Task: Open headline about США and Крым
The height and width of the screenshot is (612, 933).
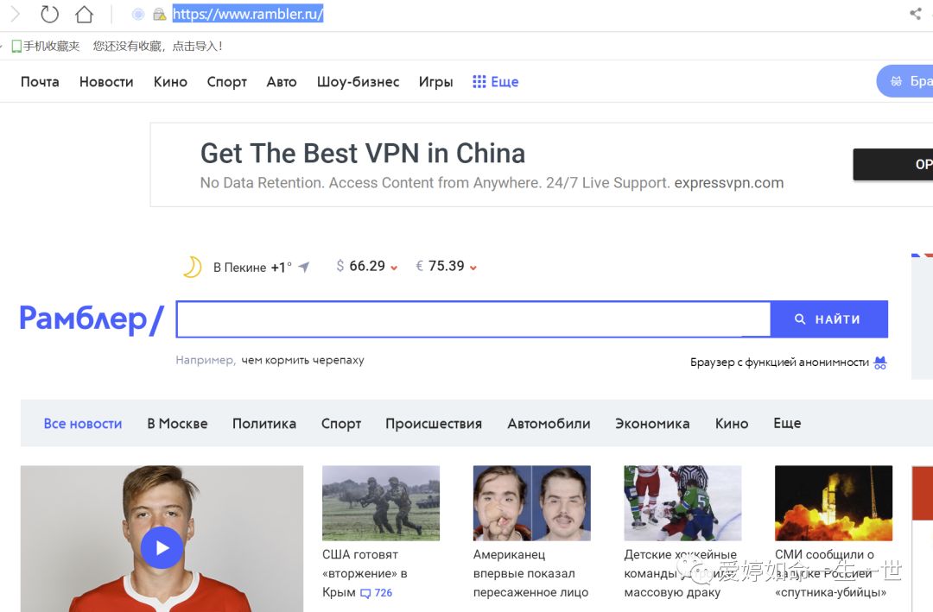Action: coord(365,573)
